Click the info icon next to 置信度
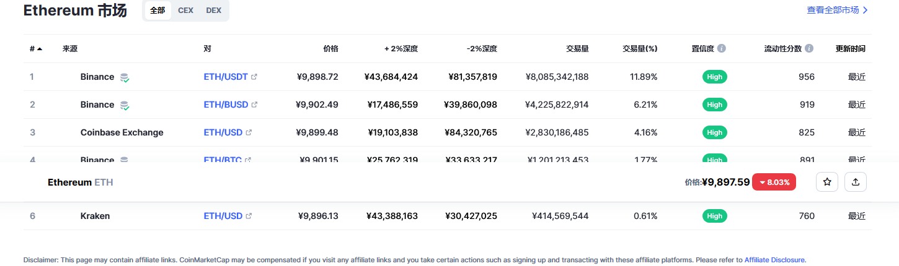899x266 pixels. [722, 48]
